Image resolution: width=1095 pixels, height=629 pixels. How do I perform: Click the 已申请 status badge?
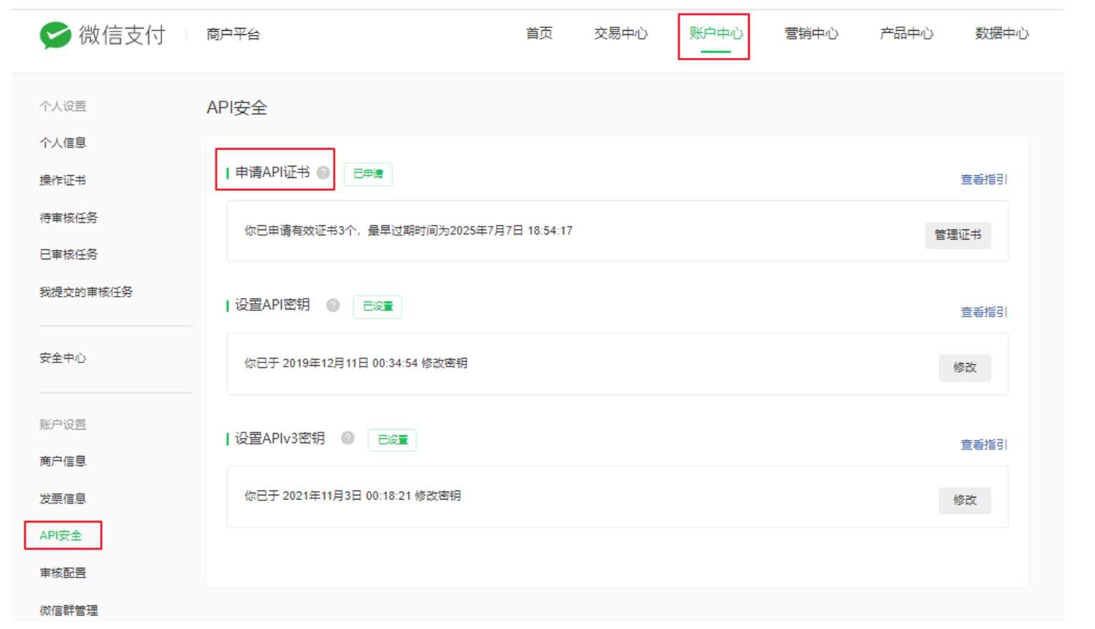368,174
